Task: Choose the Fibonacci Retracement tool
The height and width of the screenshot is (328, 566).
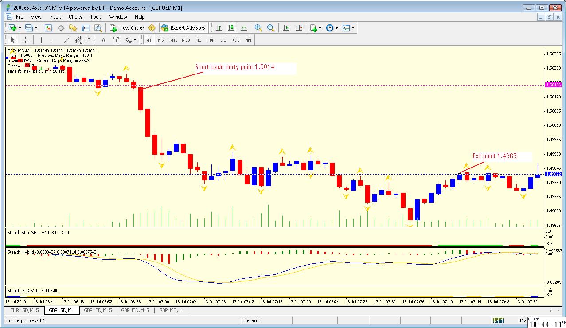Action: pyautogui.click(x=91, y=40)
